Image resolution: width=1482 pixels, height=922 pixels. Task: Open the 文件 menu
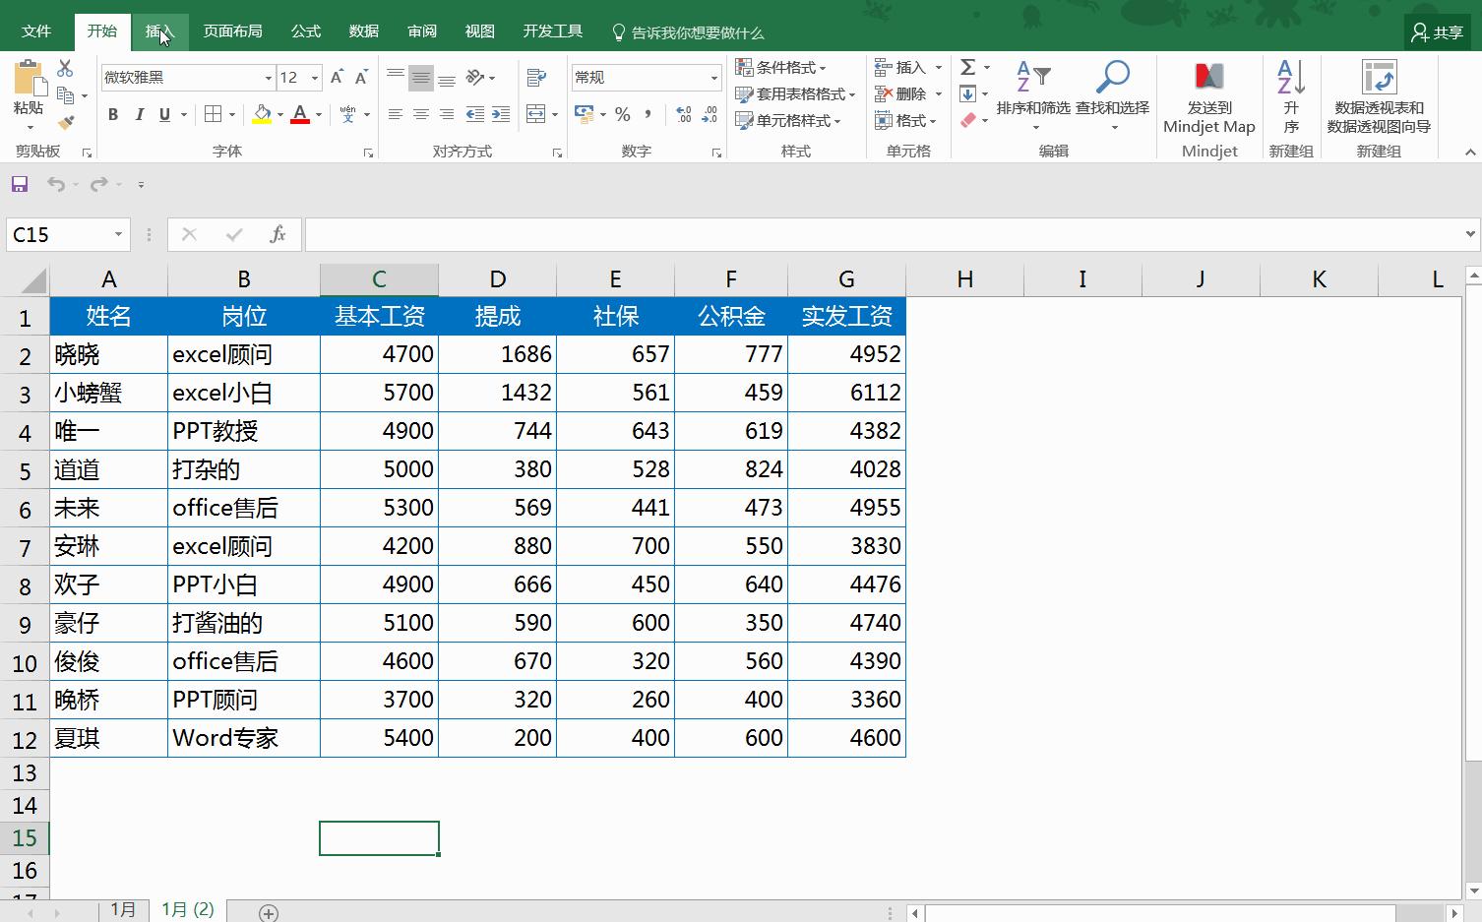tap(36, 31)
